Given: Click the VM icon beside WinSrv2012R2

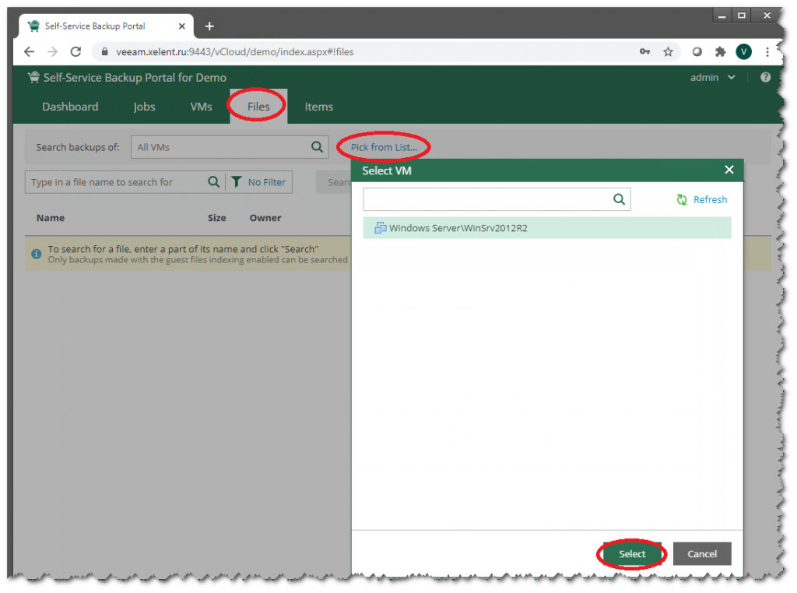Looking at the screenshot, I should (380, 228).
